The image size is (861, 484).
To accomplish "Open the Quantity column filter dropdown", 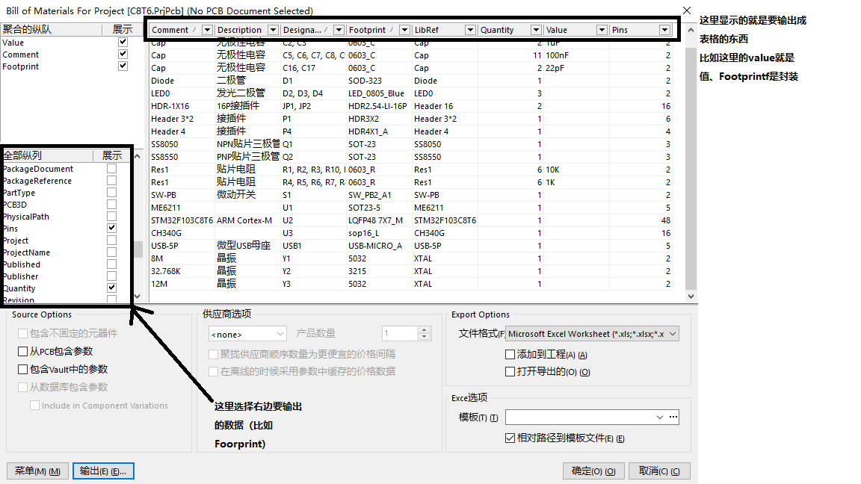I will coord(537,30).
